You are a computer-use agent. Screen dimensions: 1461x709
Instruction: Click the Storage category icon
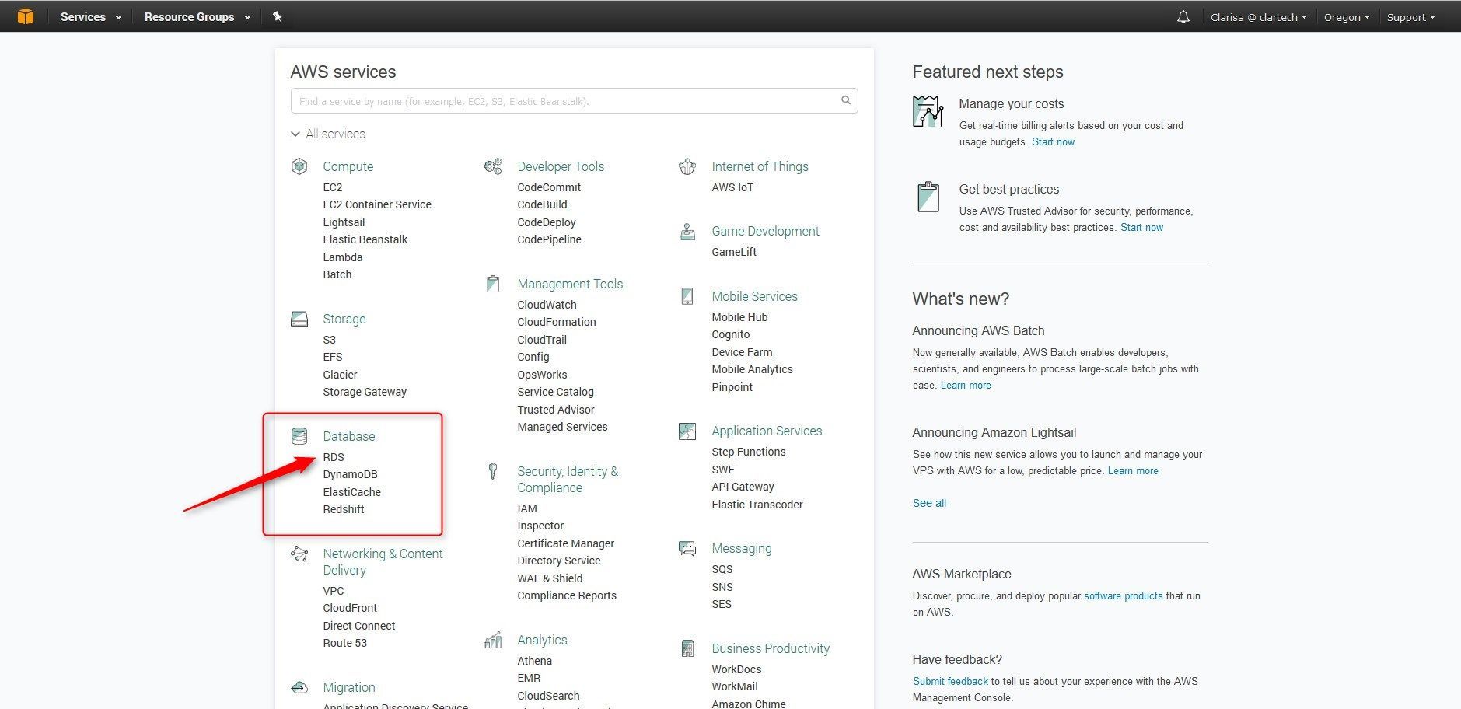(x=299, y=319)
